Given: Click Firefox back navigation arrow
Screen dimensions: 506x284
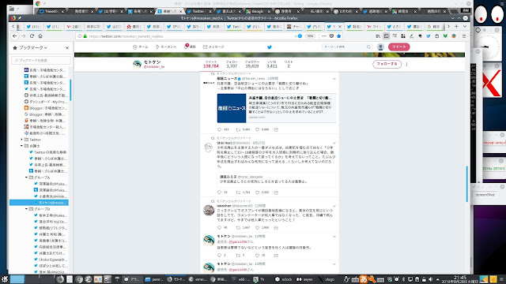Looking at the screenshot, I should (x=15, y=36).
